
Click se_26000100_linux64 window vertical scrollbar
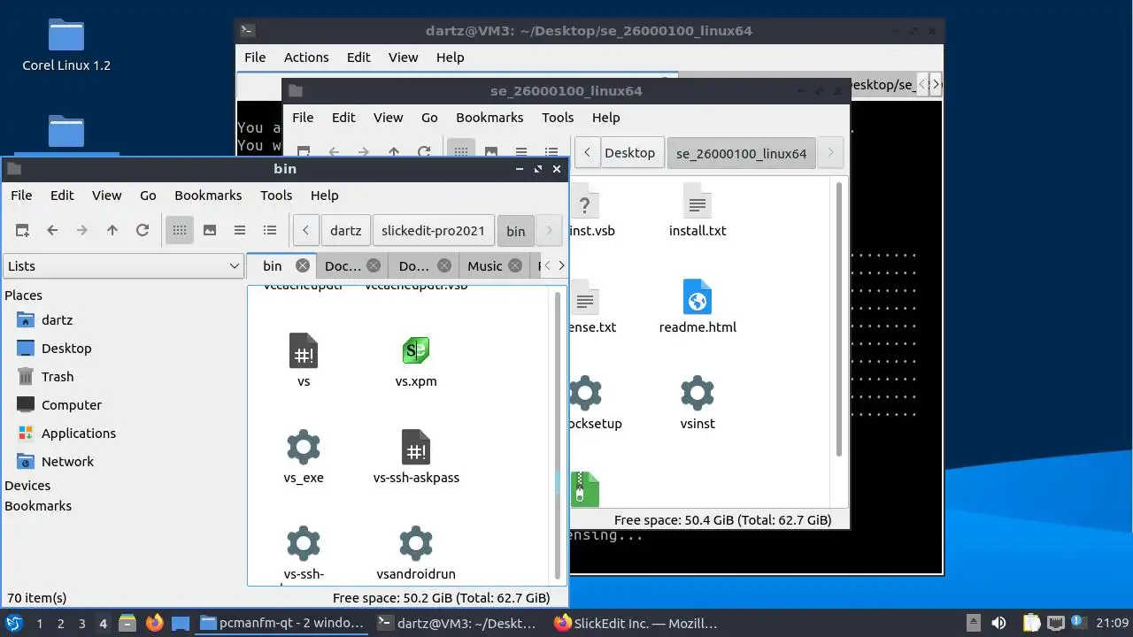838,318
